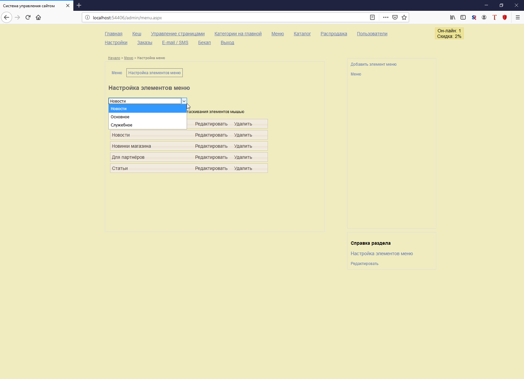The image size is (524, 379).
Task: Choose Служебное from the dropdown list
Action: click(x=148, y=125)
